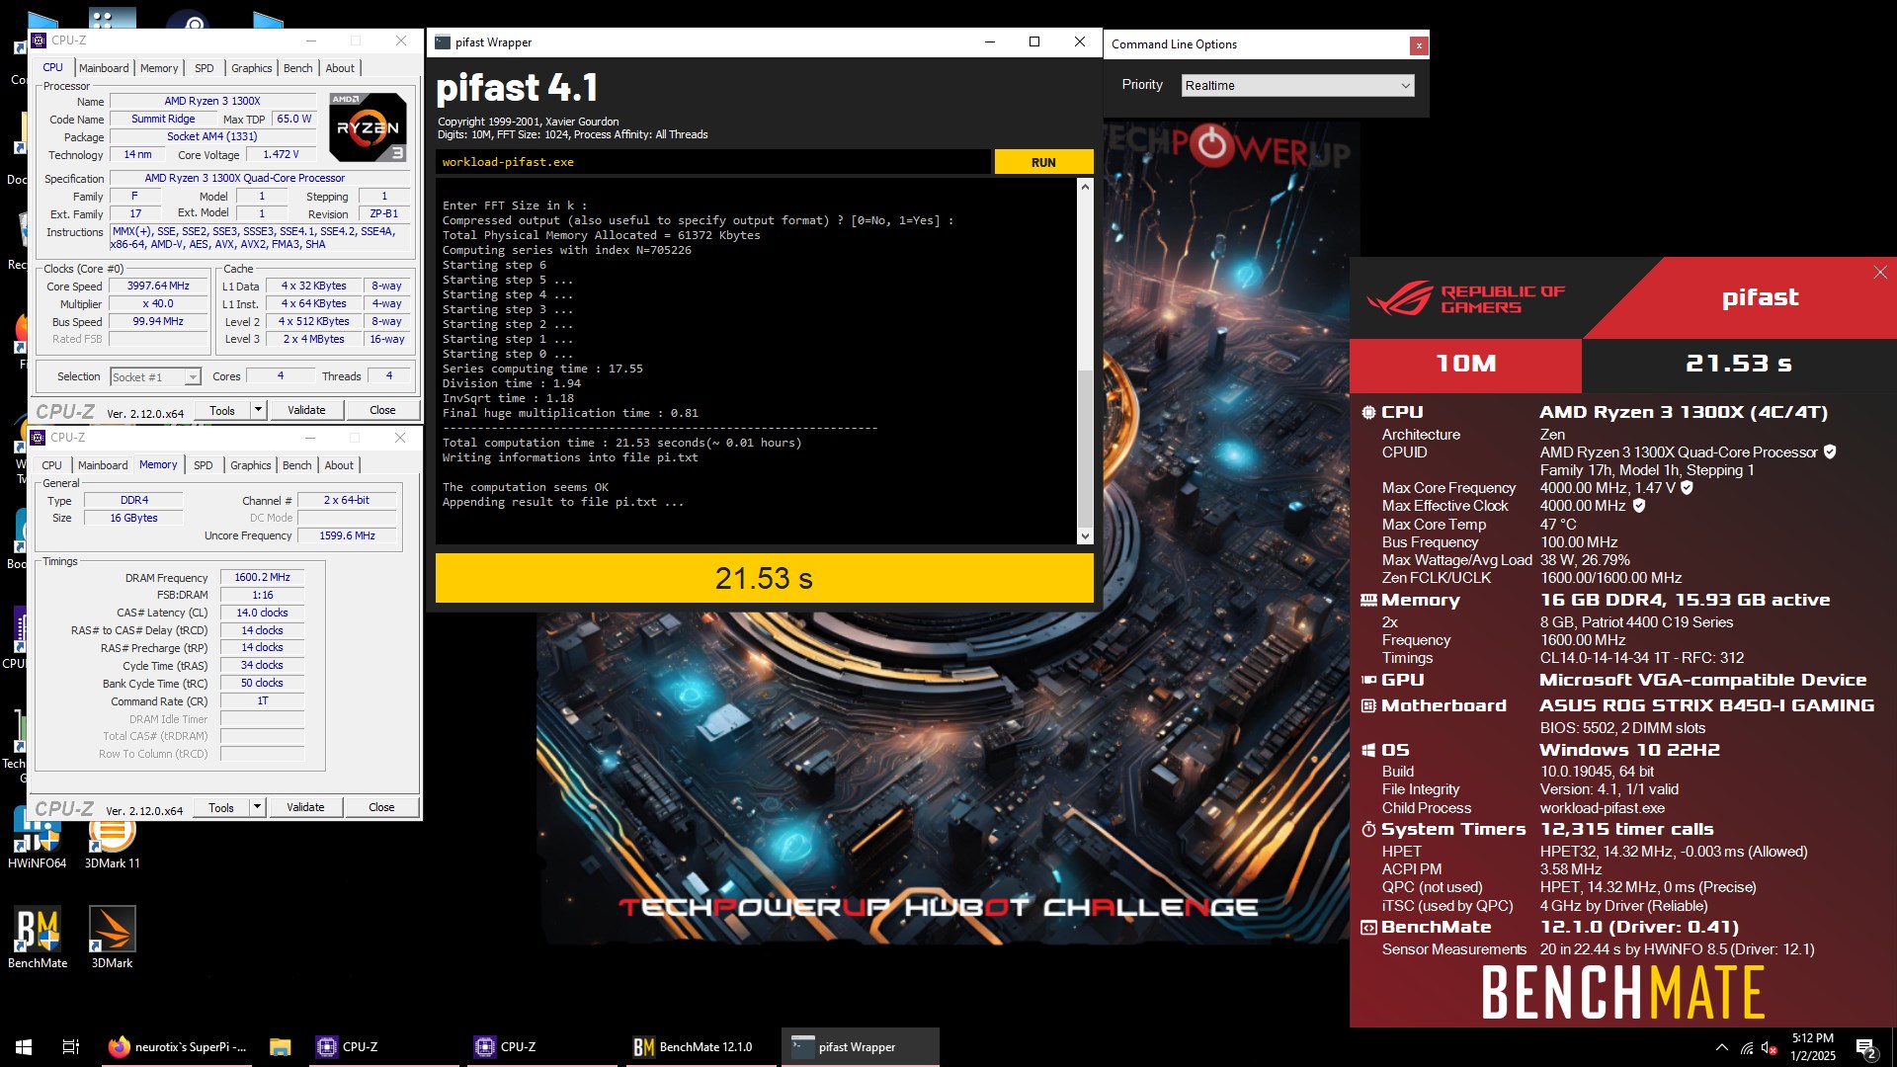Image resolution: width=1897 pixels, height=1067 pixels.
Task: Click the workload-pifast.exe command field
Action: click(x=712, y=162)
